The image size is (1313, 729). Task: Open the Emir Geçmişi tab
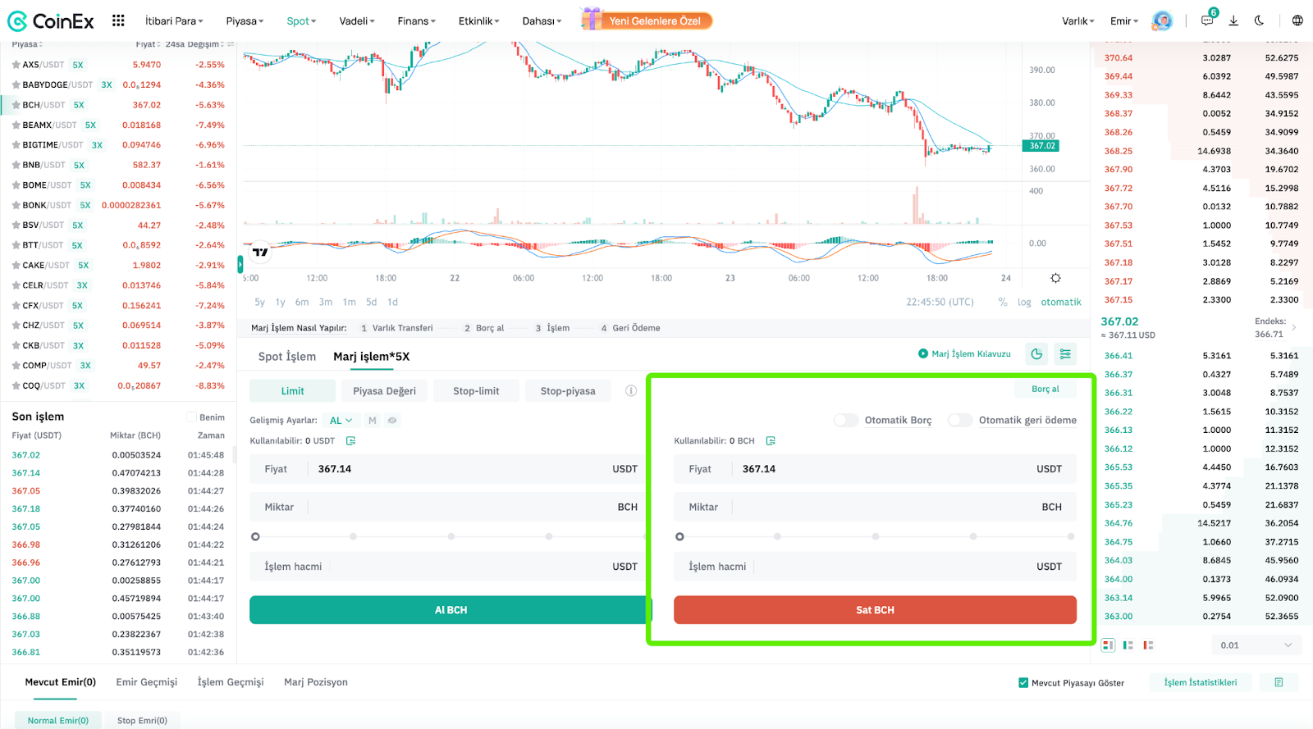pyautogui.click(x=147, y=682)
